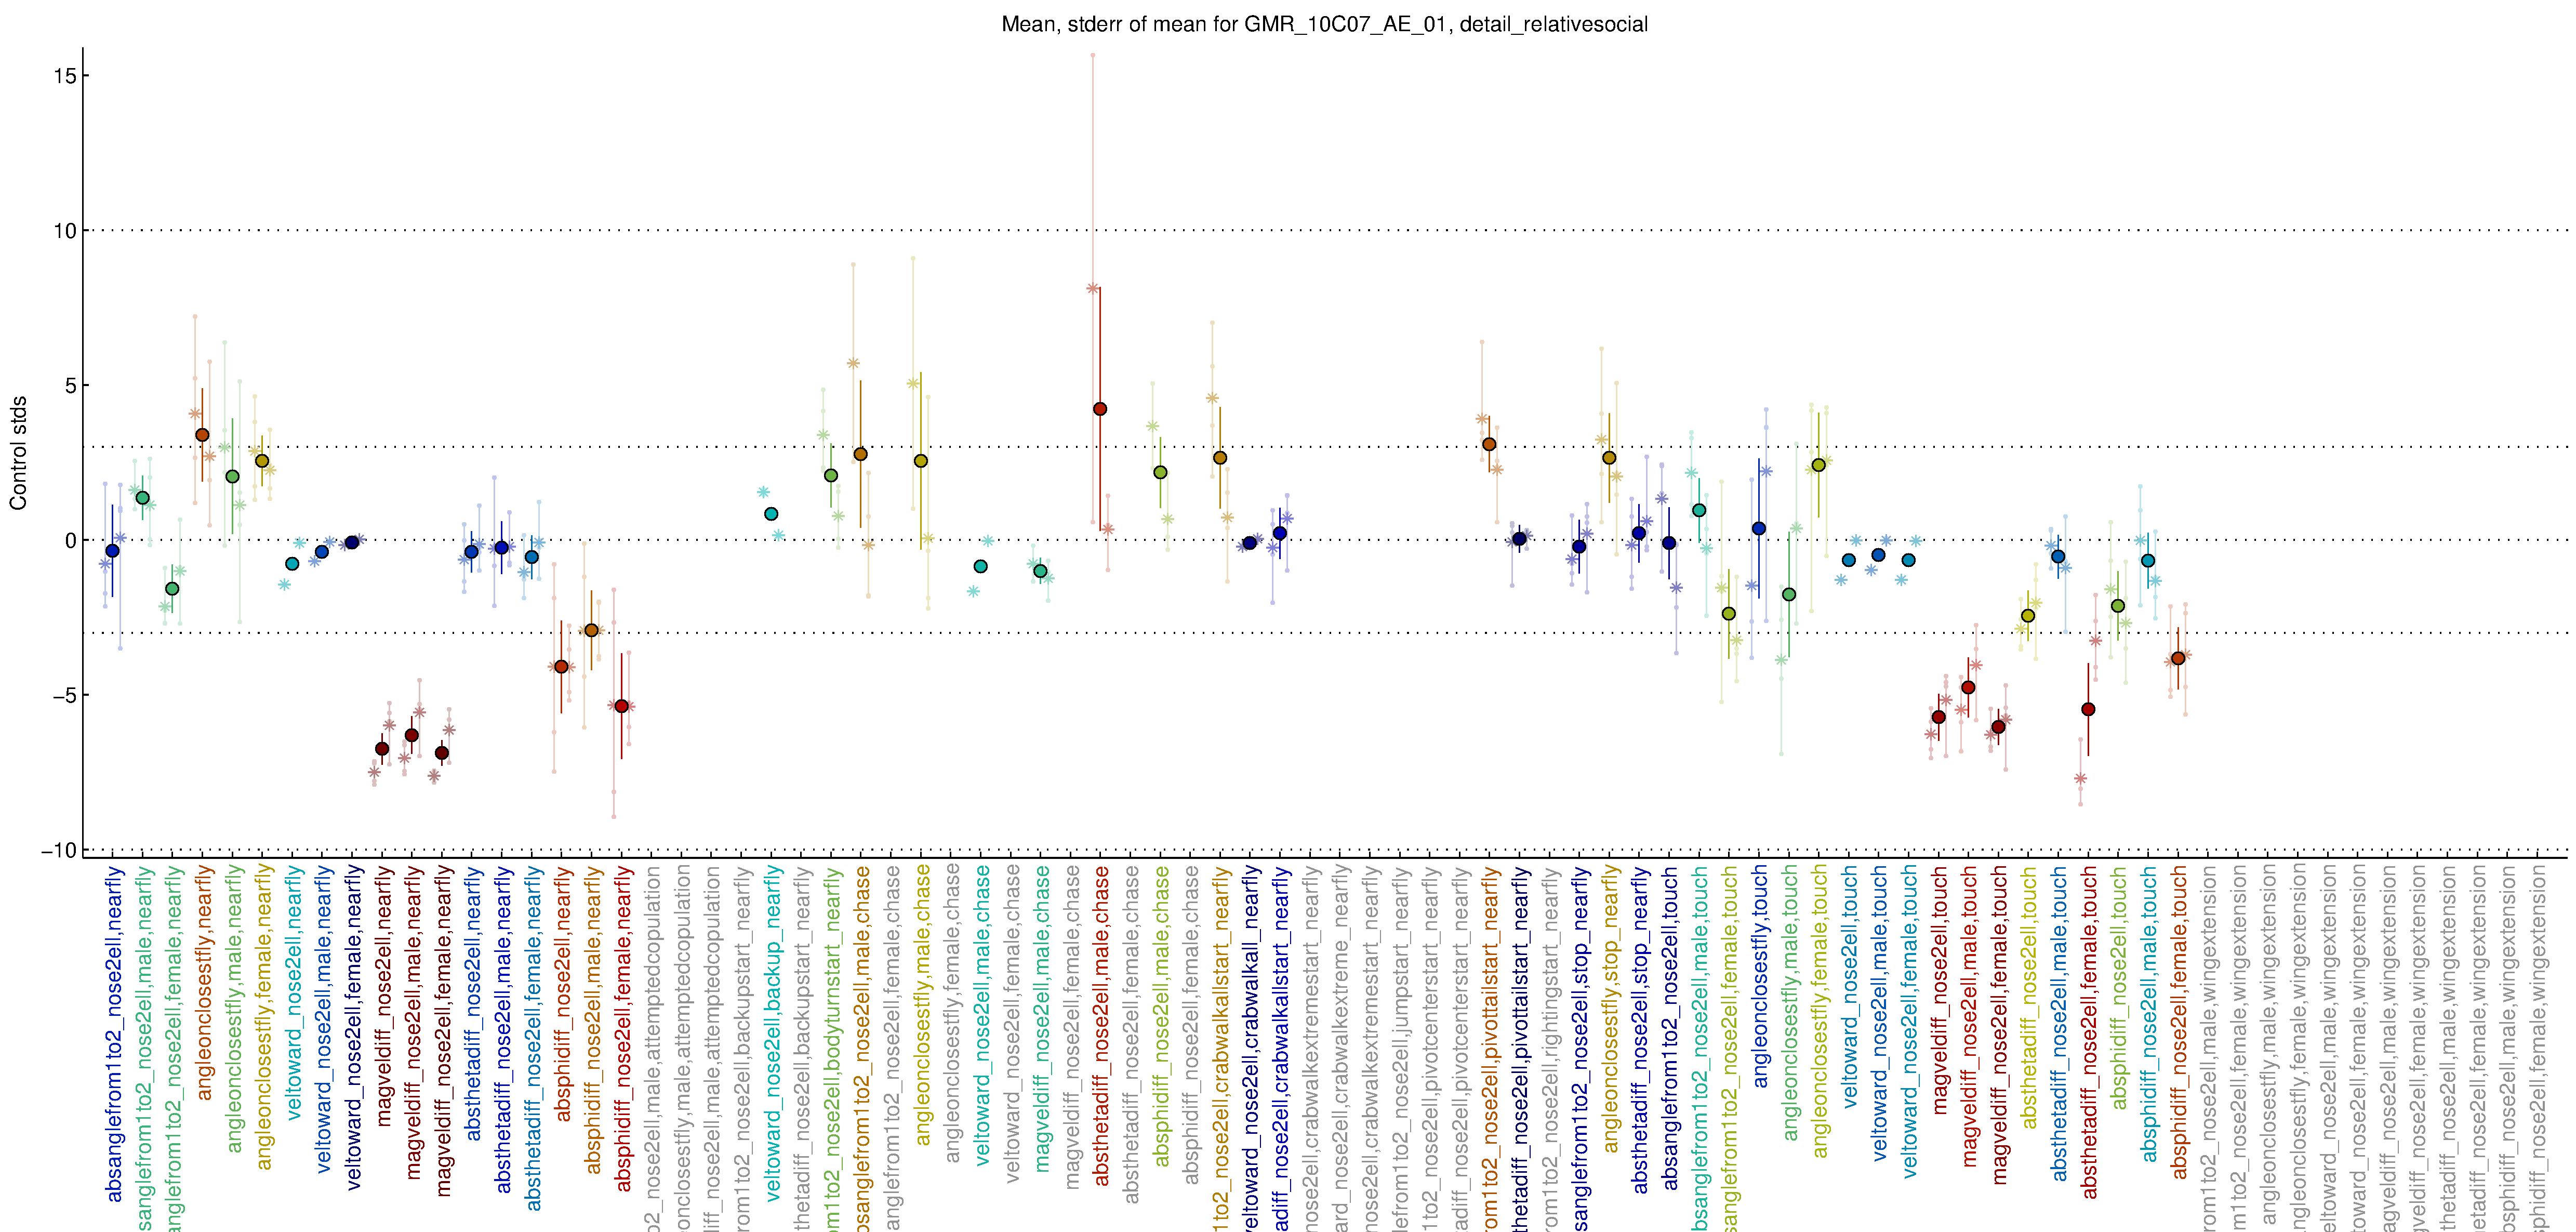Image resolution: width=2576 pixels, height=1232 pixels.
Task: Select gray label magveldiff_nose2ell,female,chase
Action: coord(1072,1027)
